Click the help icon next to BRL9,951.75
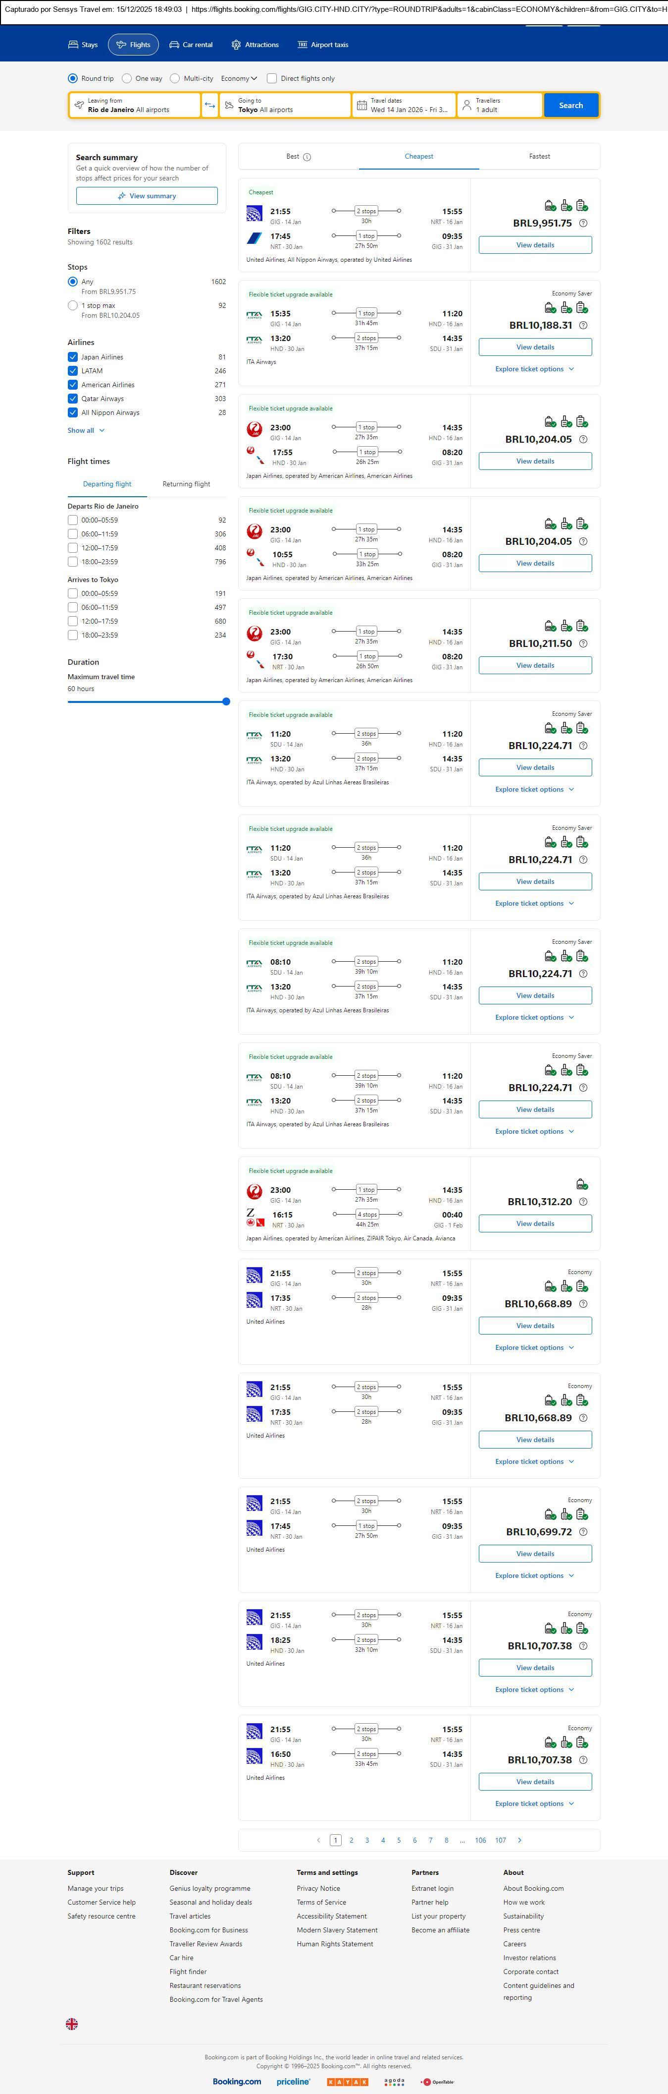 coord(583,224)
